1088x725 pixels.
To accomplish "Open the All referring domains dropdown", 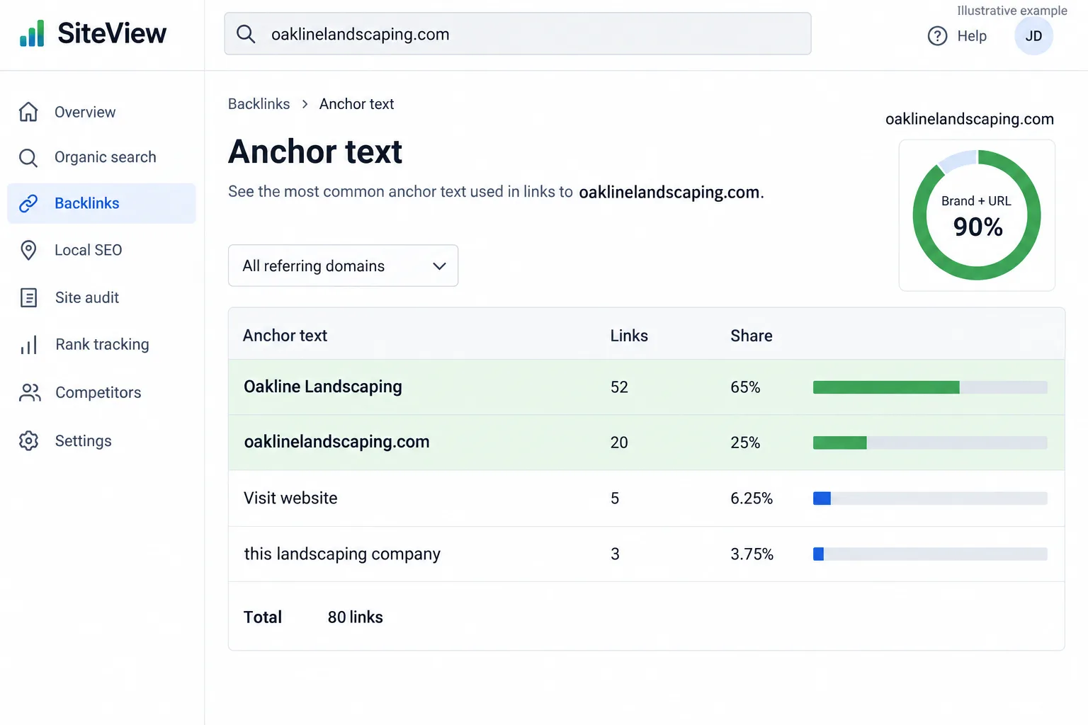I will (343, 266).
